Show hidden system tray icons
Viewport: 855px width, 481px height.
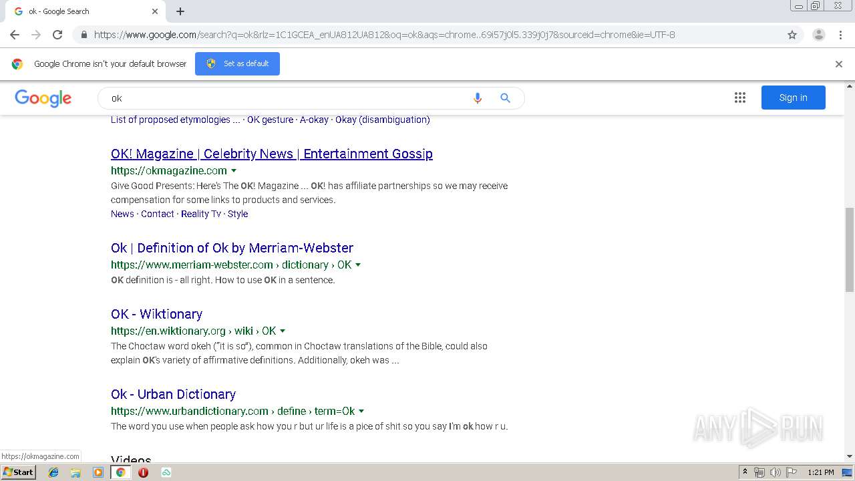(x=745, y=472)
